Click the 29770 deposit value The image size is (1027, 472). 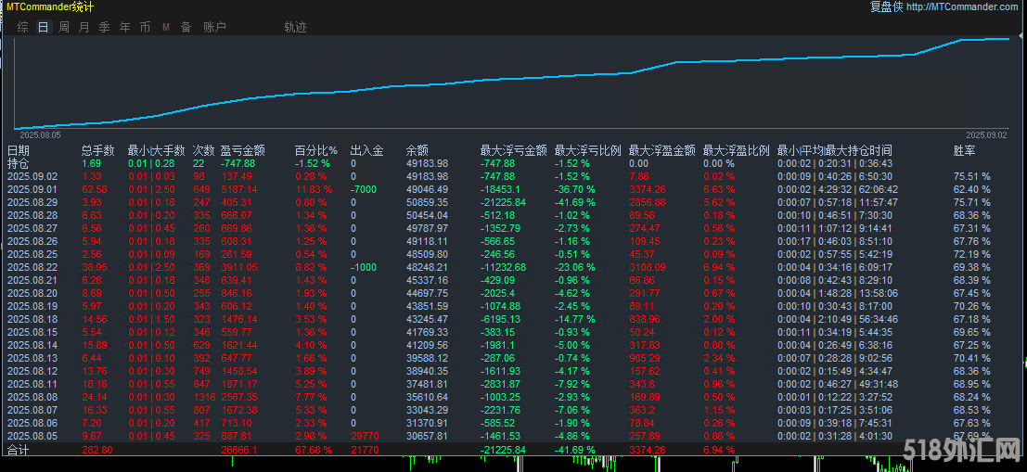364,435
